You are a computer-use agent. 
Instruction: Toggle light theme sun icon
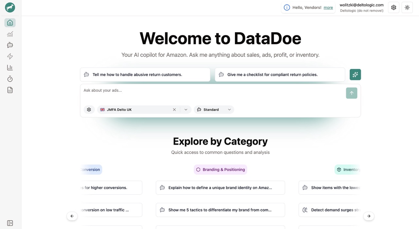click(x=407, y=8)
